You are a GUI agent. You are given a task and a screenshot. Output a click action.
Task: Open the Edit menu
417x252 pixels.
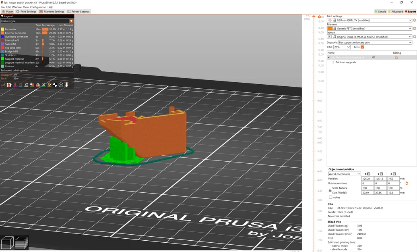(8, 7)
